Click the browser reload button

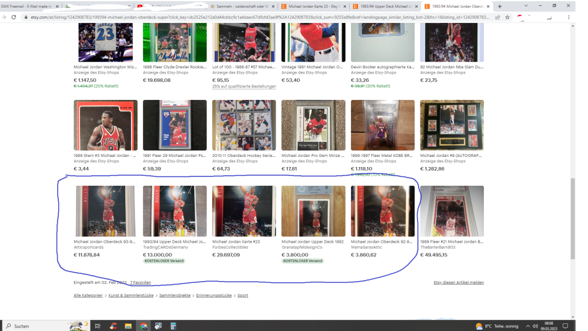pos(14,18)
